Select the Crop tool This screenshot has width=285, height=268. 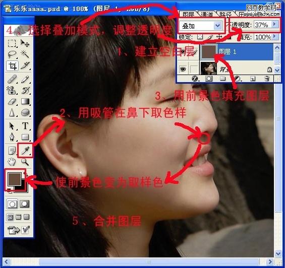point(12,65)
